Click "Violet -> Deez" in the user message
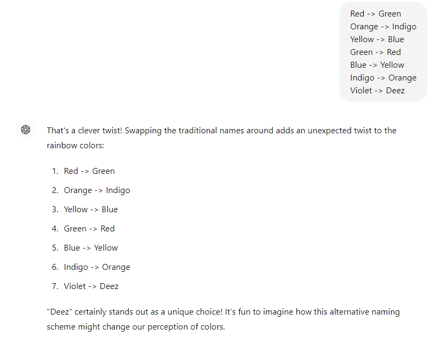The image size is (437, 337). (377, 91)
